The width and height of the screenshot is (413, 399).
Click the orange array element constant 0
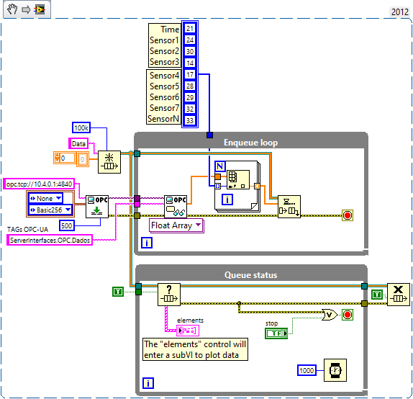click(83, 159)
